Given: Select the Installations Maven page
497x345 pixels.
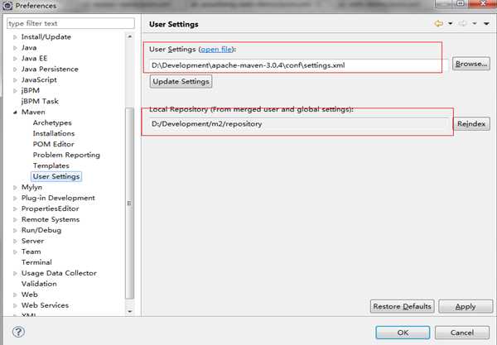Looking at the screenshot, I should tap(54, 133).
